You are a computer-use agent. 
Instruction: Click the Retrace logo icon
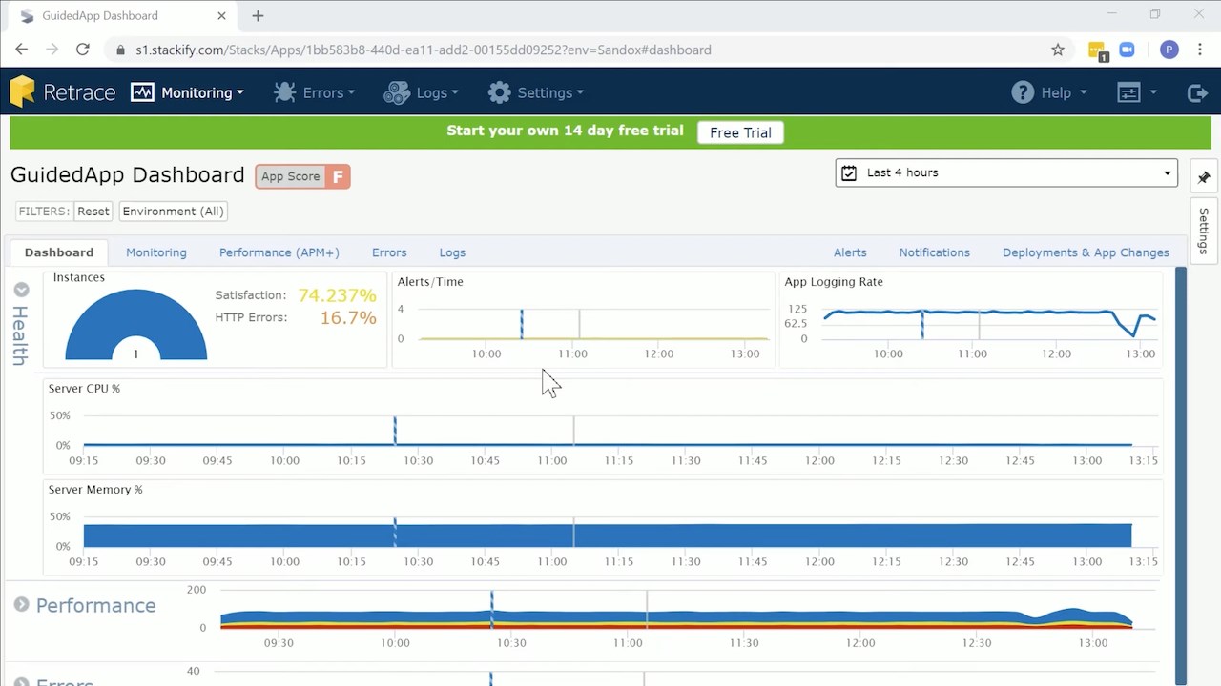point(23,91)
